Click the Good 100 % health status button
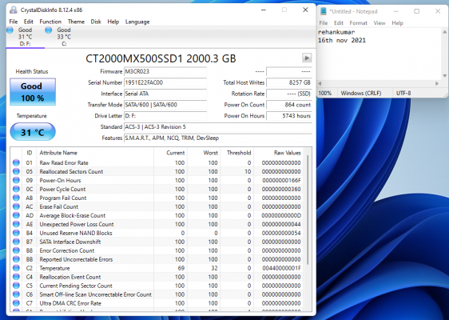The image size is (449, 320). tap(33, 92)
